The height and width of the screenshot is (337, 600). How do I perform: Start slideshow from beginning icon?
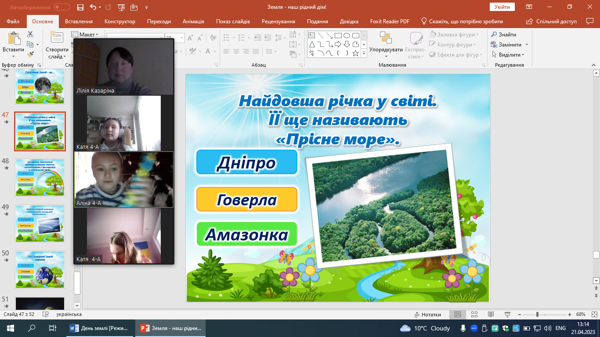122,7
